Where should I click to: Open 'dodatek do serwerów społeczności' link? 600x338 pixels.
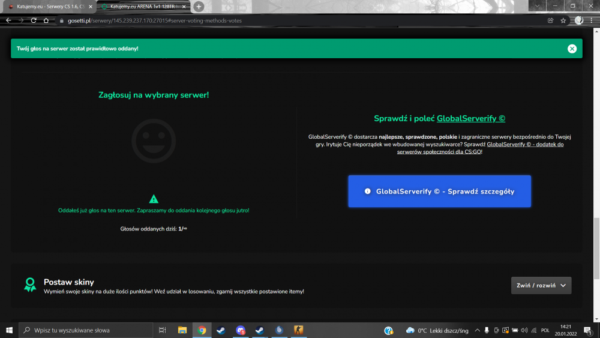[480, 148]
